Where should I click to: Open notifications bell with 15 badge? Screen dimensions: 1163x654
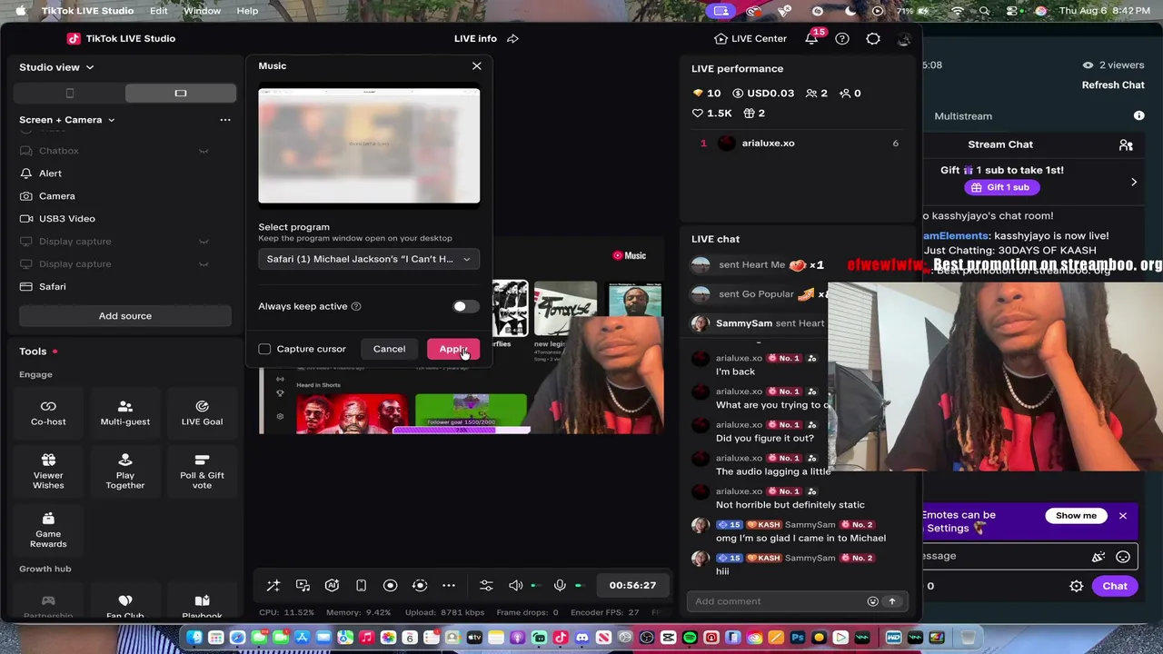click(811, 39)
